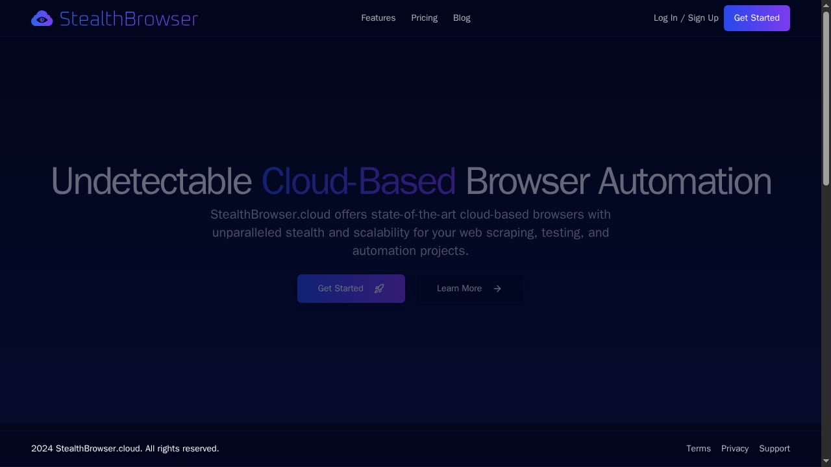The image size is (831, 467).
Task: Click the 'automation projects.' description line
Action: (x=410, y=251)
